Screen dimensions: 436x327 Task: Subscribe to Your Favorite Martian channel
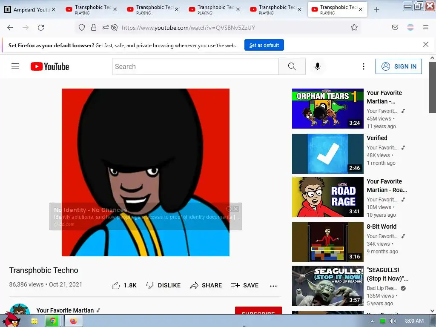click(258, 311)
